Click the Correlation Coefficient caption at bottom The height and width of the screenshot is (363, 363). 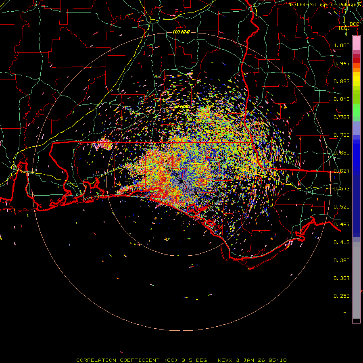point(181,360)
